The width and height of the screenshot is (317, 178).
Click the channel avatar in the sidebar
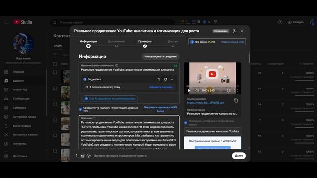tap(23, 44)
